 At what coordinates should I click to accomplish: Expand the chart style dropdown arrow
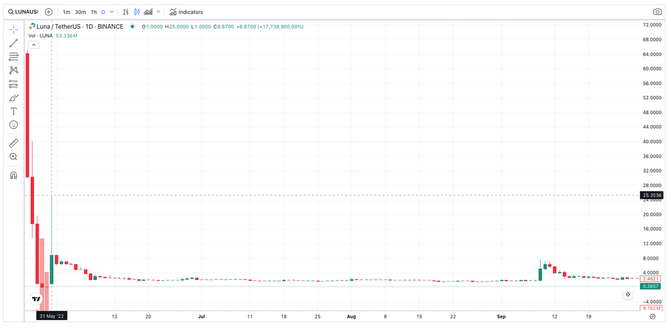coord(159,12)
